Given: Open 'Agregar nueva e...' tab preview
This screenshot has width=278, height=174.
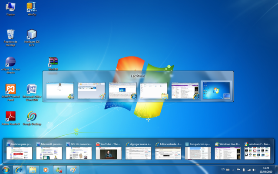Looking at the screenshot, I should [139, 151].
